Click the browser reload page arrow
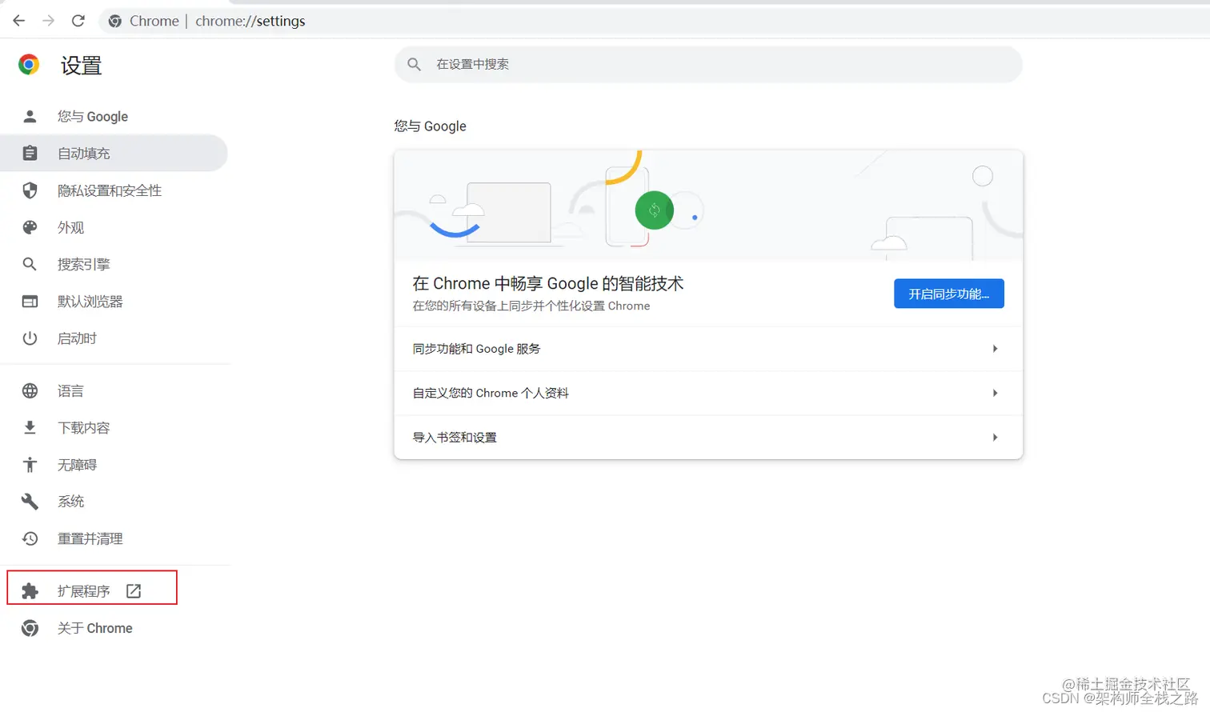 click(x=78, y=20)
